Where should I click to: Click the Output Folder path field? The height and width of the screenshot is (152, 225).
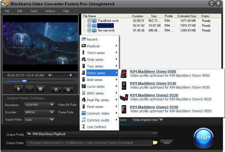point(89,143)
